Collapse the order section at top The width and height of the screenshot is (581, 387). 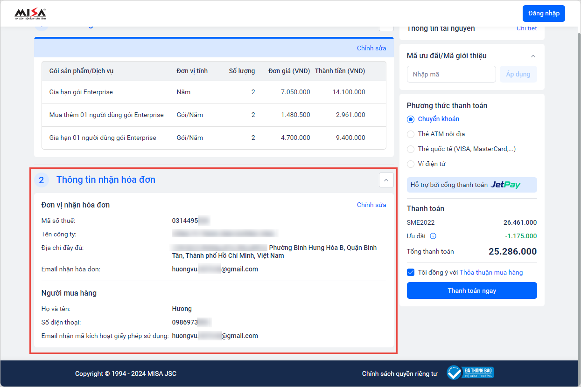point(386,26)
